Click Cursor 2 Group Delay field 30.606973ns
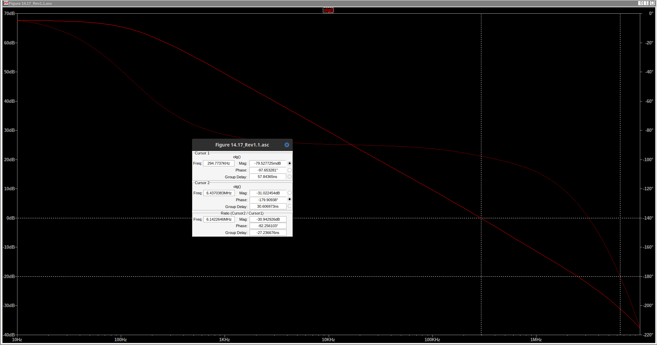 point(268,206)
